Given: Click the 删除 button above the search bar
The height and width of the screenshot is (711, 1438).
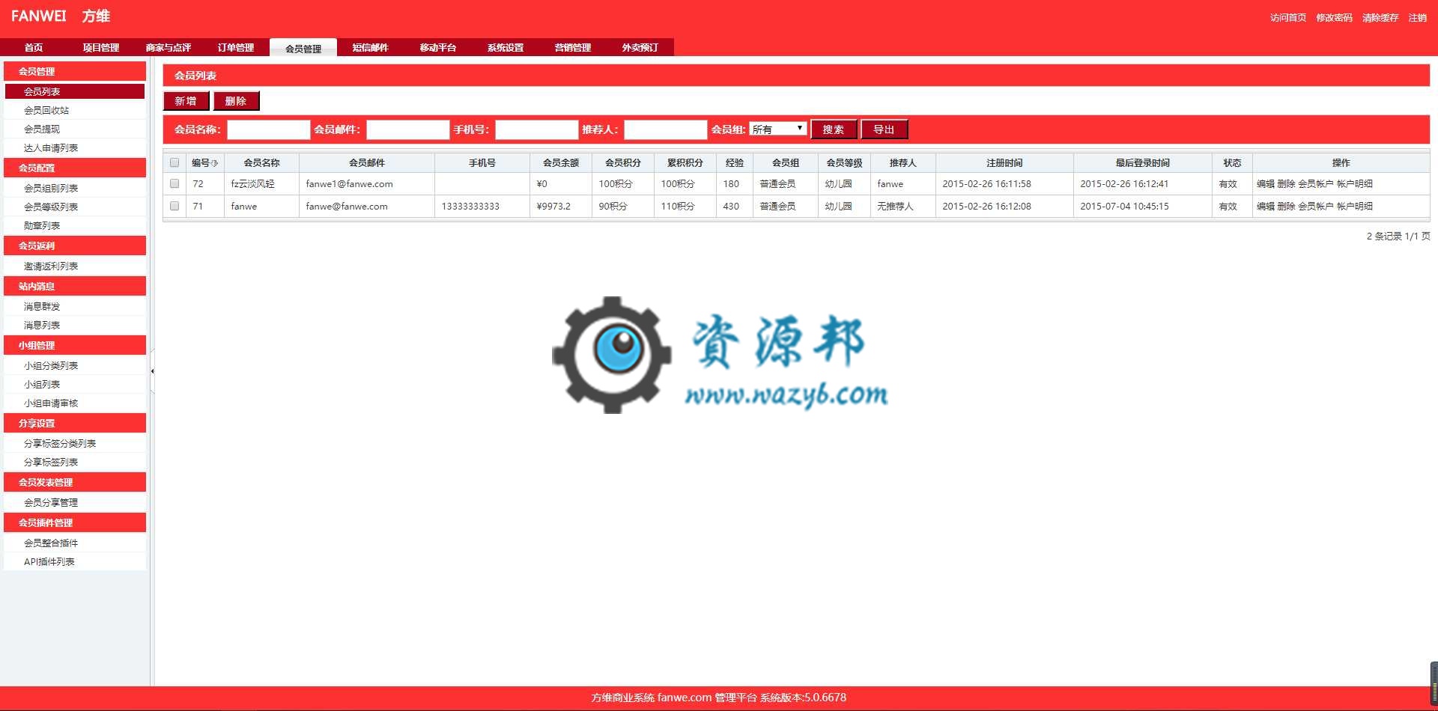Looking at the screenshot, I should 236,101.
